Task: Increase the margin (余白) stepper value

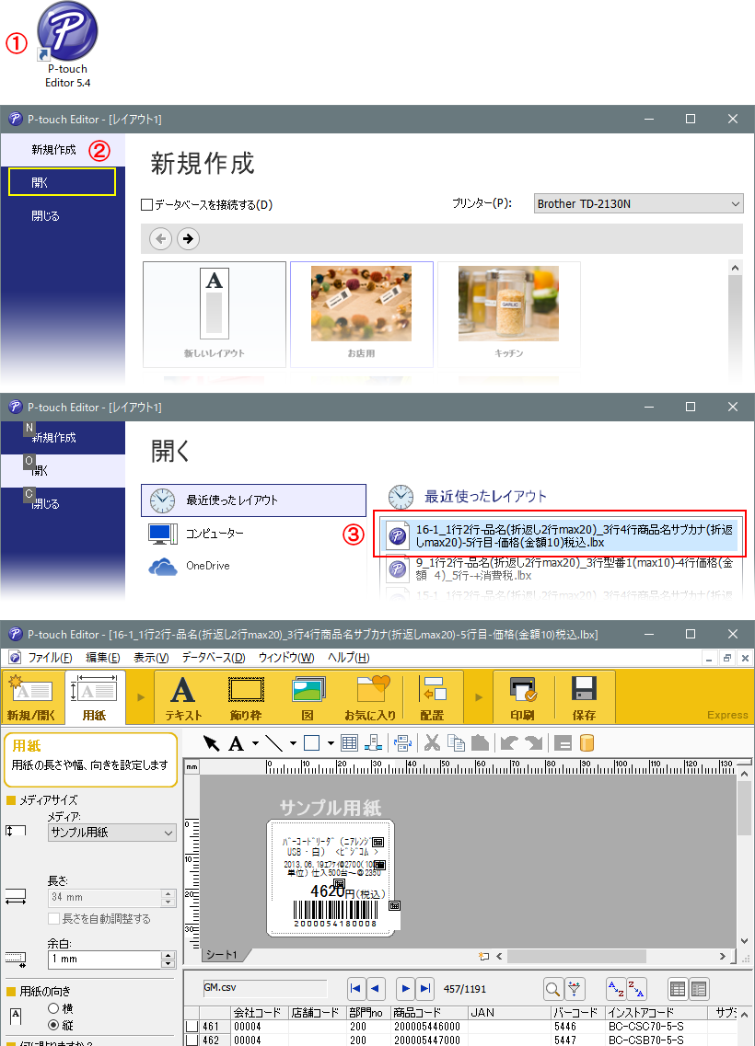Action: pos(168,955)
